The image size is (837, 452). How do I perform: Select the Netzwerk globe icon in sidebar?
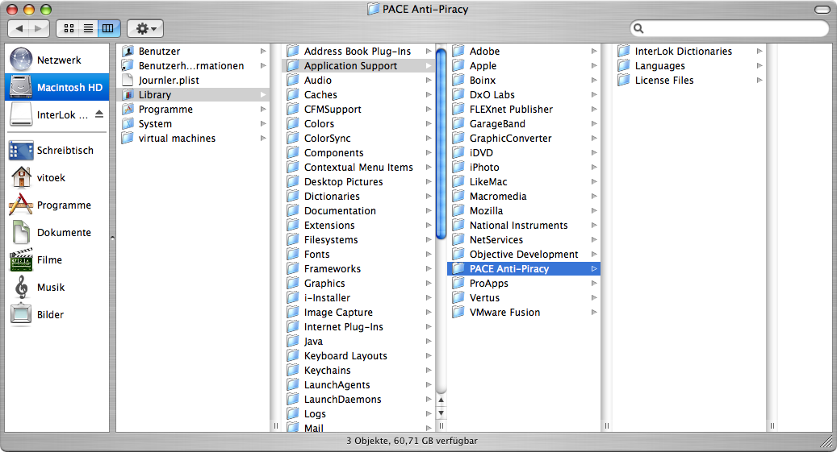click(x=21, y=60)
